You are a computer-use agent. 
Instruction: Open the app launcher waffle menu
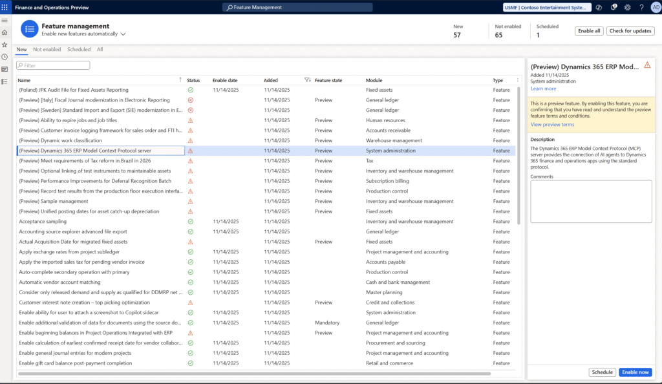pyautogui.click(x=5, y=7)
